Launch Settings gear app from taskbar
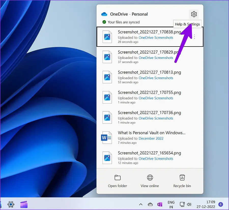Screen dimensions: 229x210 [11, 204]
